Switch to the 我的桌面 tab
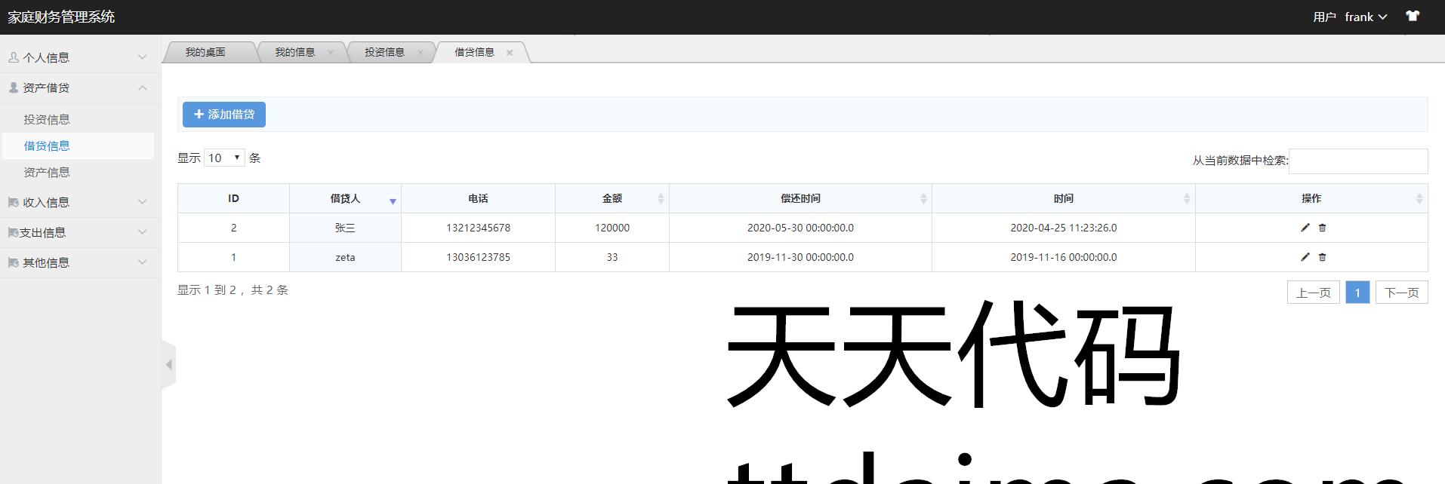Image resolution: width=1445 pixels, height=484 pixels. coord(205,52)
